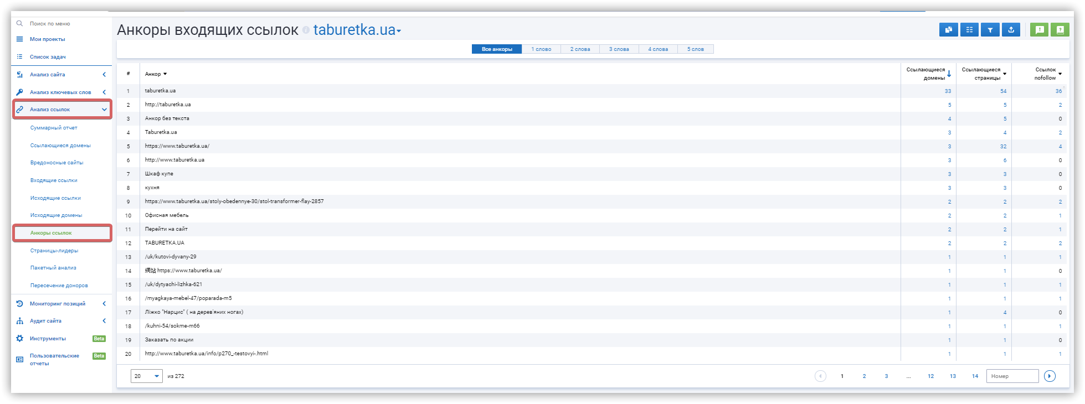This screenshot has width=1085, height=404.
Task: Click the Перейти на сайт anchor row text
Action: pyautogui.click(x=166, y=229)
